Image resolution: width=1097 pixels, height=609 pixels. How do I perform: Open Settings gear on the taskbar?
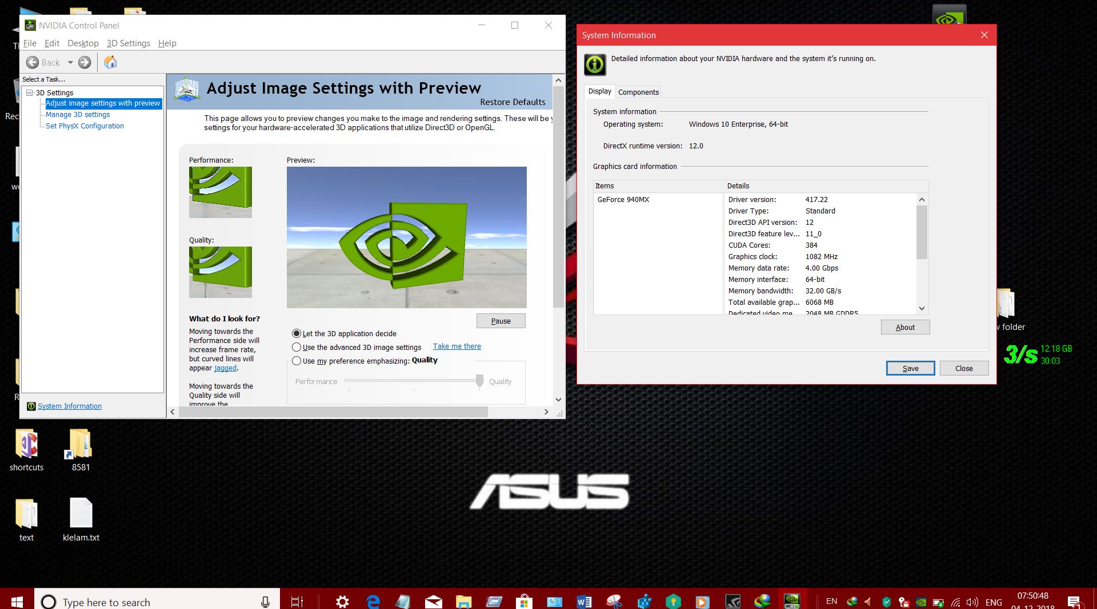pyautogui.click(x=342, y=602)
